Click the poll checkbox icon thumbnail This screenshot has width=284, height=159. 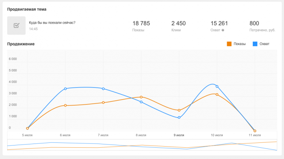[x=16, y=26]
